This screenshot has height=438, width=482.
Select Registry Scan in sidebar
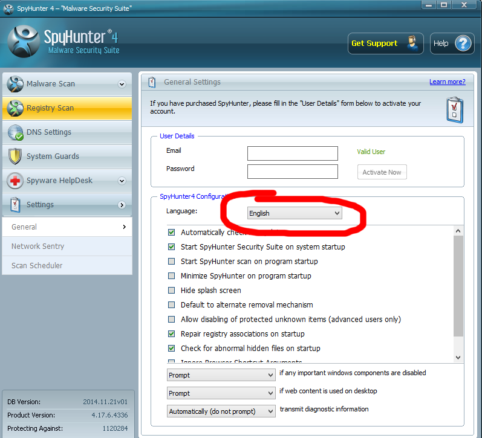click(x=67, y=108)
